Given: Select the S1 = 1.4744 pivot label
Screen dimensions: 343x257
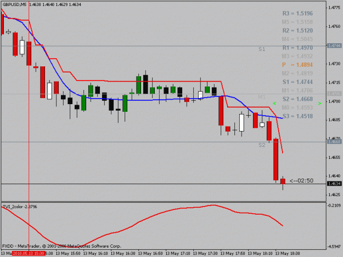Looking at the screenshot, I should [x=297, y=82].
